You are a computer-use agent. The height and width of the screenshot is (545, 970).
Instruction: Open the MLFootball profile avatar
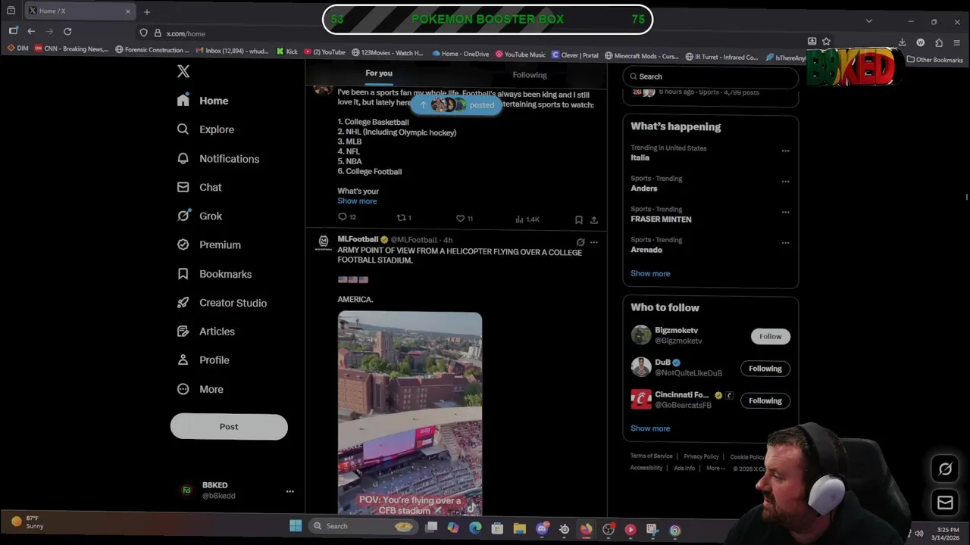point(324,241)
